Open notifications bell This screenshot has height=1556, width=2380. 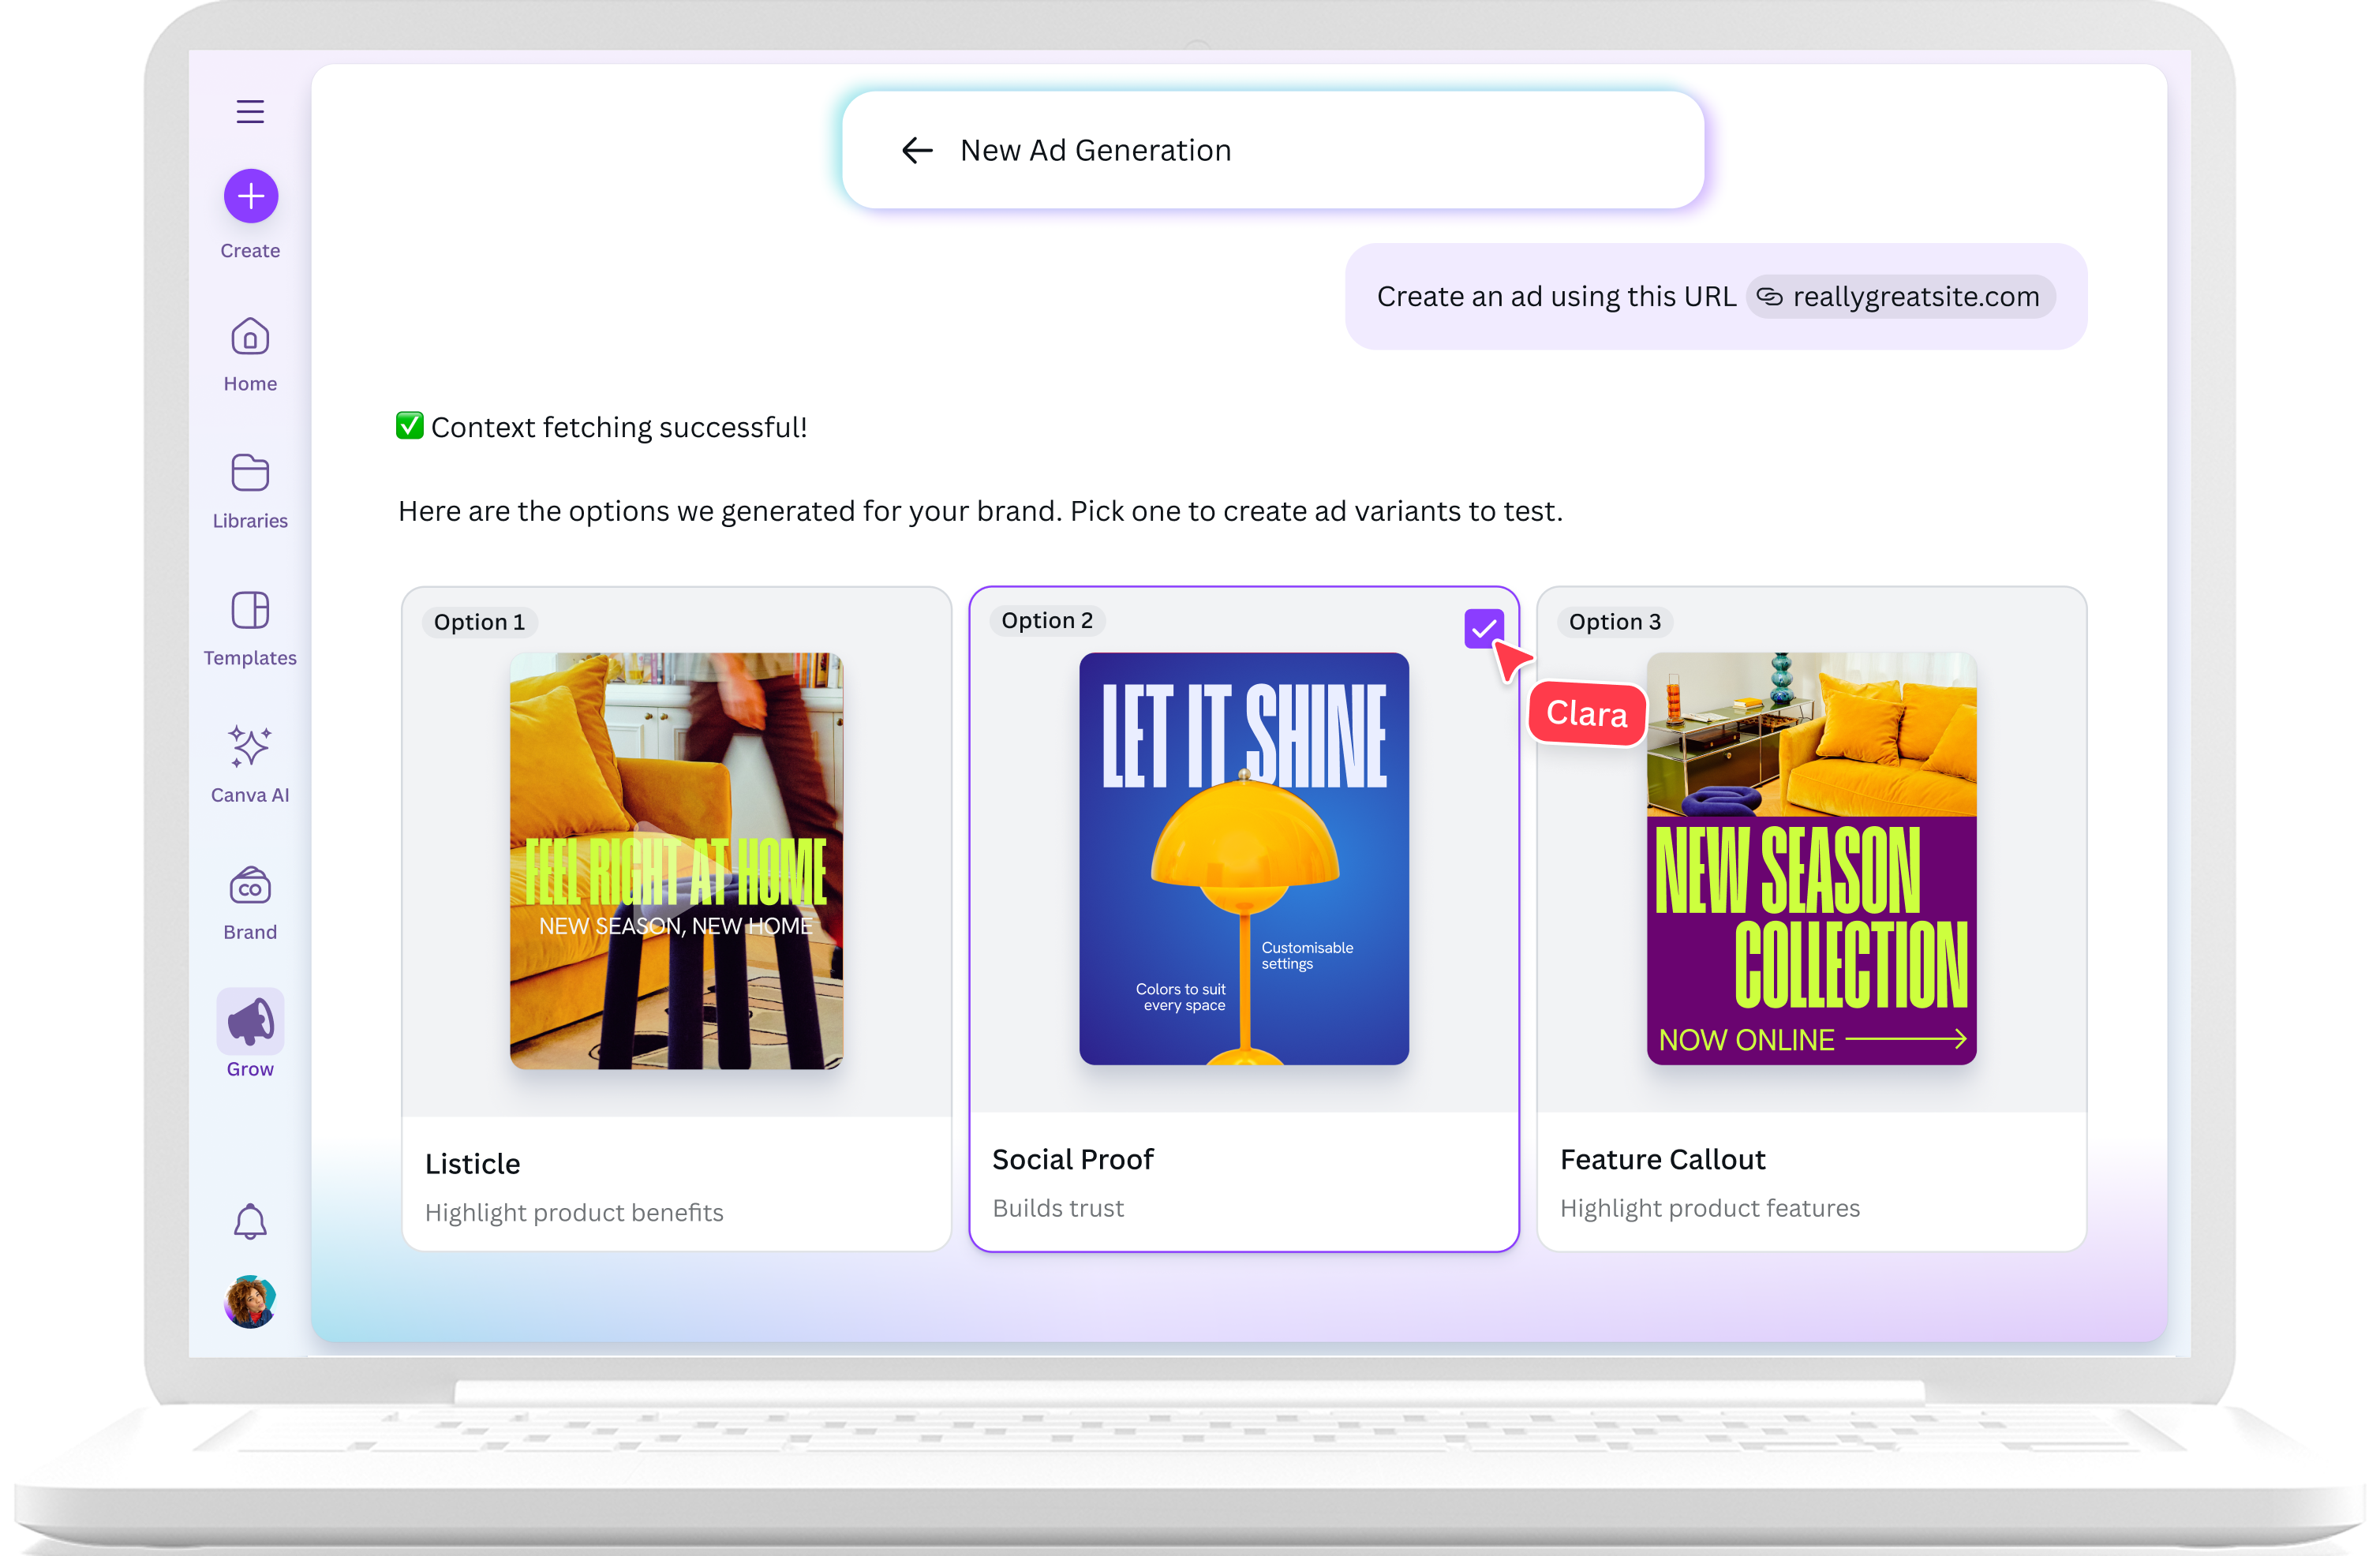[250, 1221]
